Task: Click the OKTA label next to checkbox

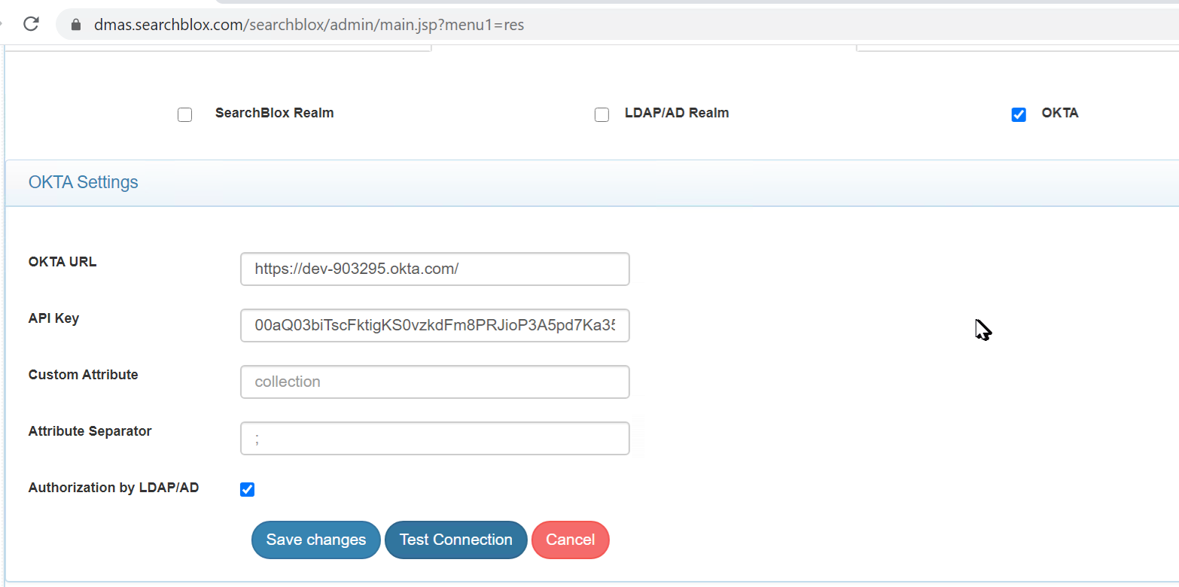Action: 1060,113
